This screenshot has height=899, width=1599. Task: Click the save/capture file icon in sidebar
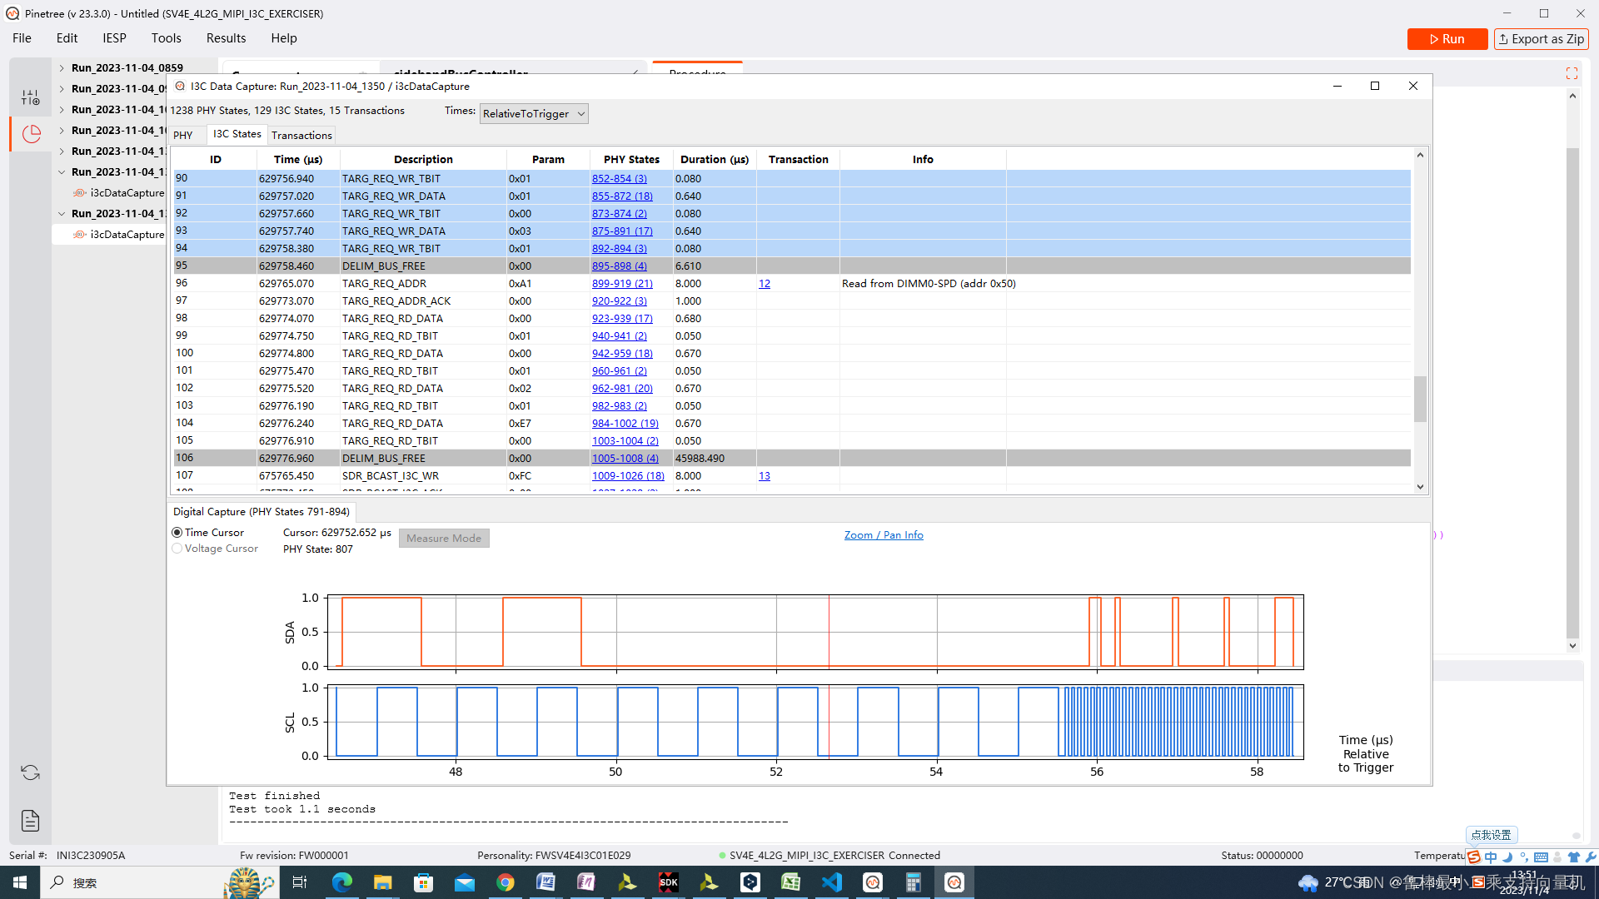[x=30, y=819]
